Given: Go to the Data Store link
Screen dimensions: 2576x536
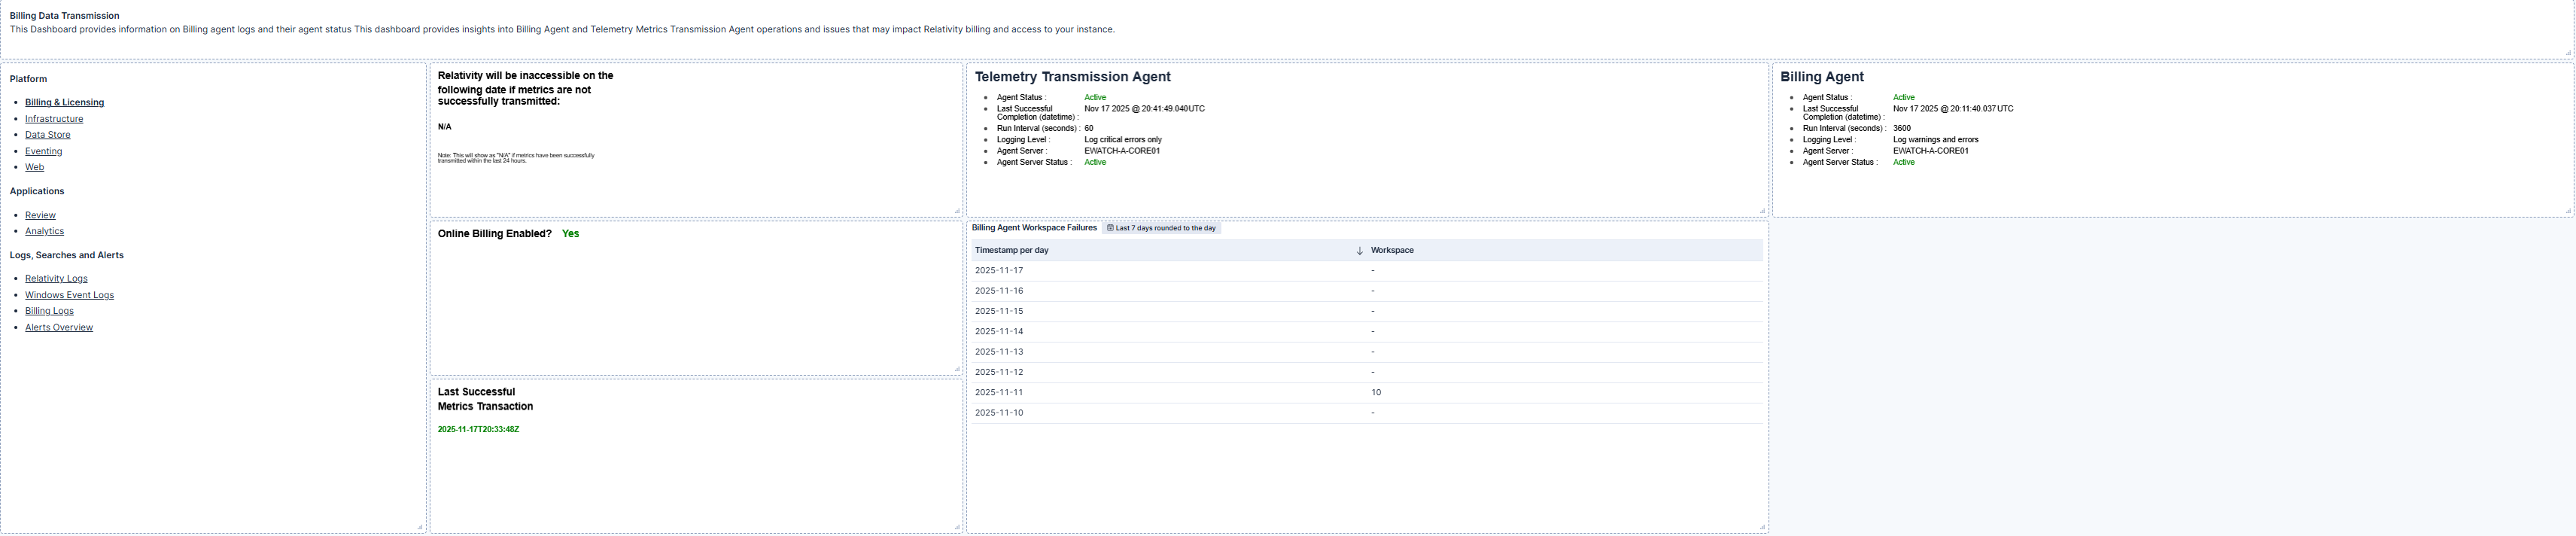Looking at the screenshot, I should [48, 135].
